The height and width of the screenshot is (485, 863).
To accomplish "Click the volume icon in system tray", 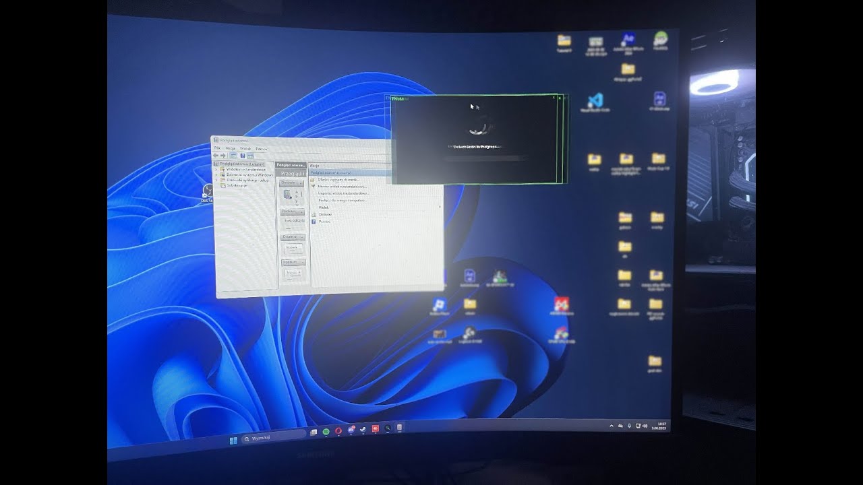I will tap(645, 426).
